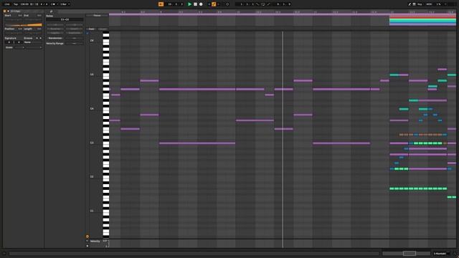The image size is (459, 258).
Task: Click the orange velocity lane toggle icon
Action: tap(87, 236)
